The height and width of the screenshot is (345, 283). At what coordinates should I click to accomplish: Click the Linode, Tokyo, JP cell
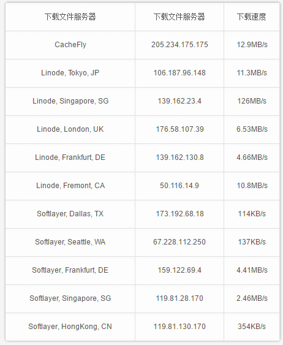click(x=70, y=73)
